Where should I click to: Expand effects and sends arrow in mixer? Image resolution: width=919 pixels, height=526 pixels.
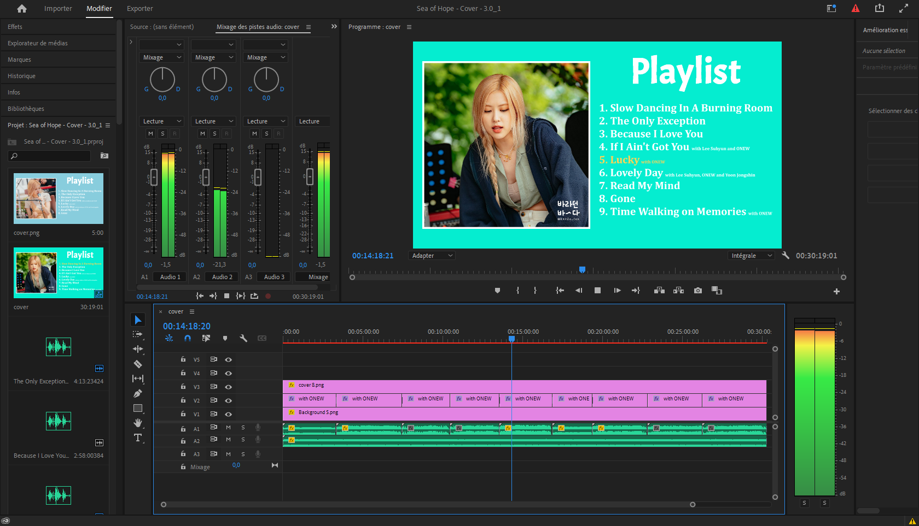coord(131,42)
